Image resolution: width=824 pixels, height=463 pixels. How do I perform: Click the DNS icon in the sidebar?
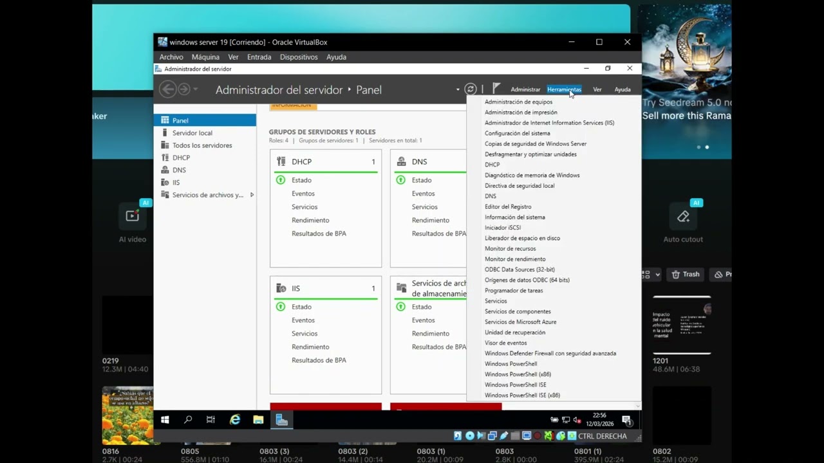click(165, 170)
